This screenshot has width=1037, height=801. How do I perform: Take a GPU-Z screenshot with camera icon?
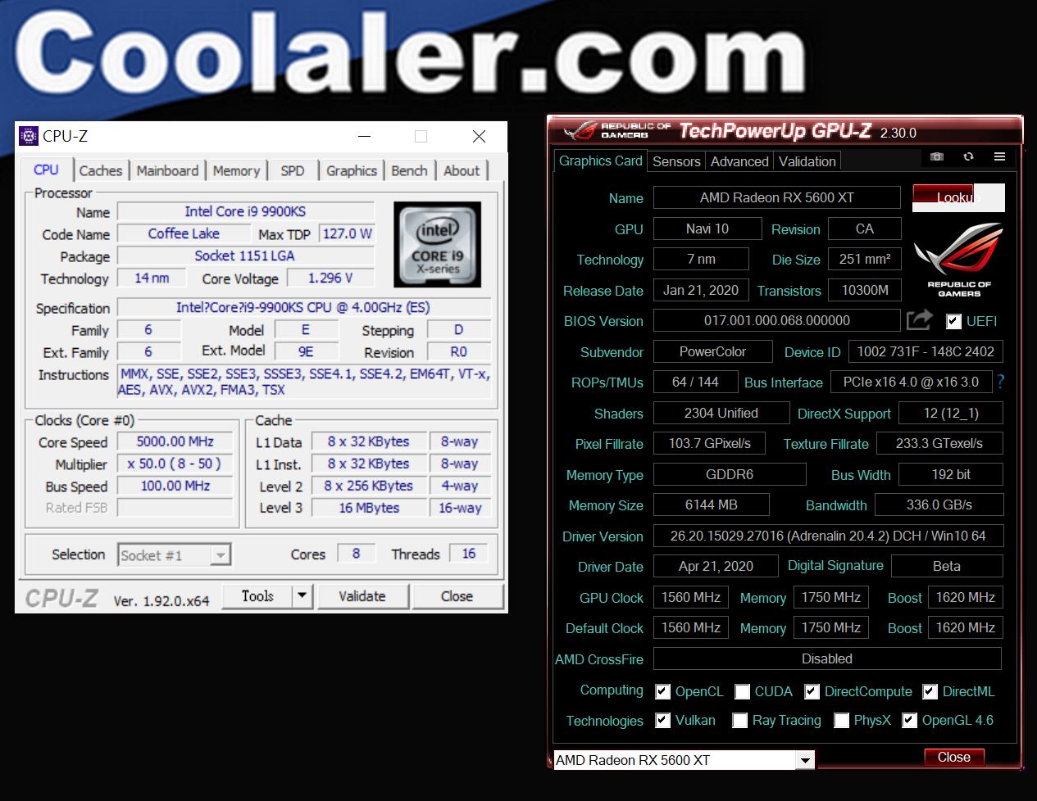click(x=937, y=156)
